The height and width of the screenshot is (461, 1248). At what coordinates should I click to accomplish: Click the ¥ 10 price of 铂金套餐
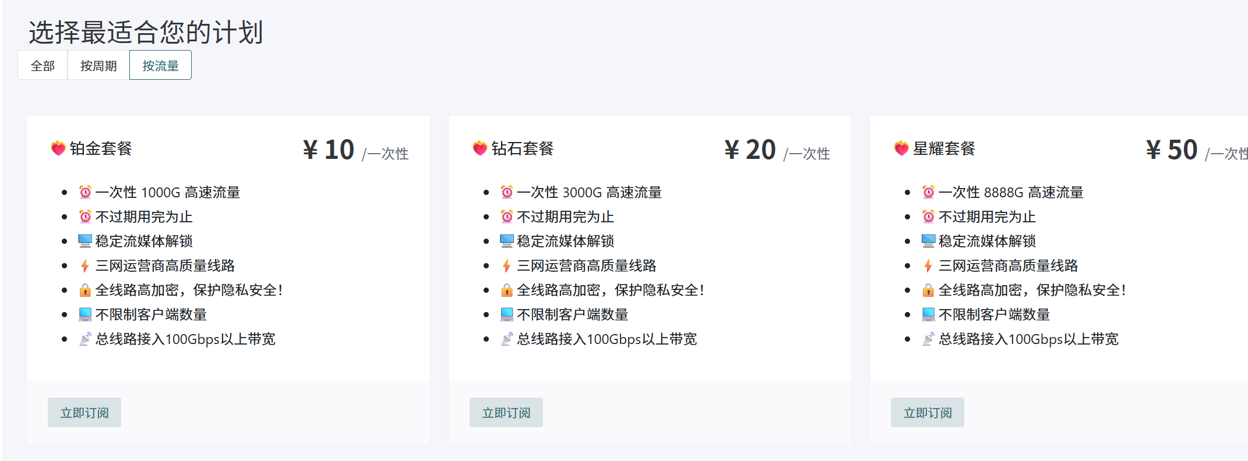[329, 150]
